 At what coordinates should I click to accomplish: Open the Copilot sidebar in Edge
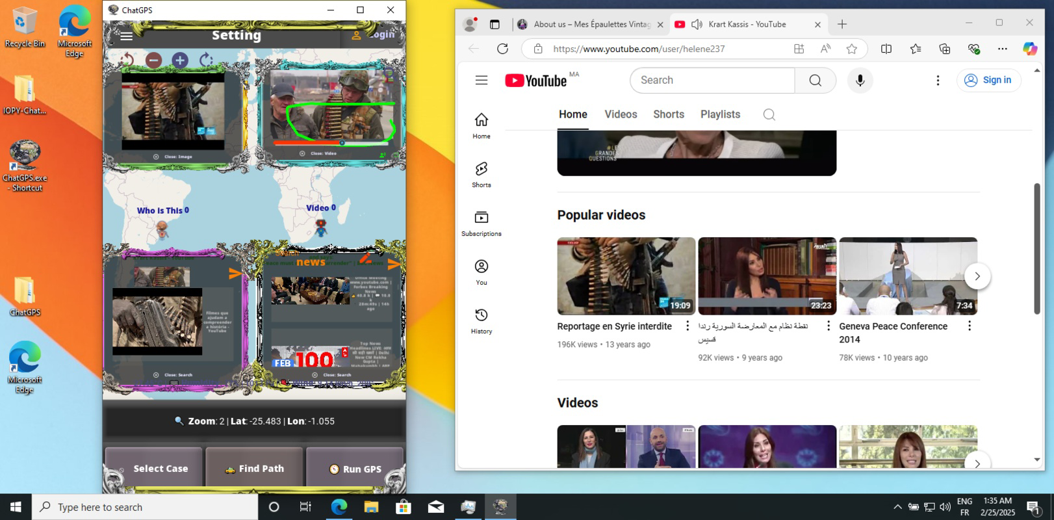tap(1030, 49)
